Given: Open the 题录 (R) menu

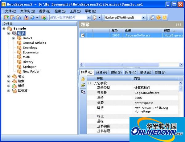Looking at the screenshot, I should (45, 11).
